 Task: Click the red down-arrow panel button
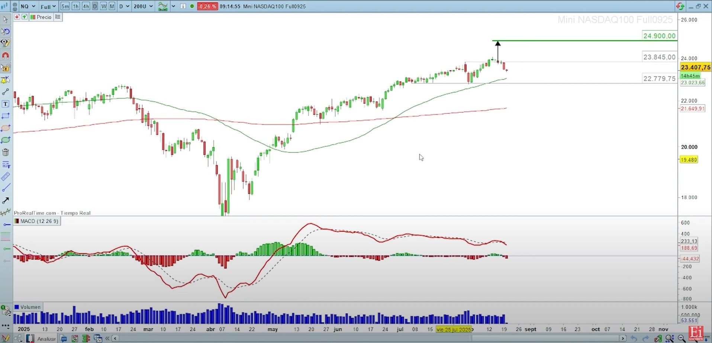tap(17, 17)
